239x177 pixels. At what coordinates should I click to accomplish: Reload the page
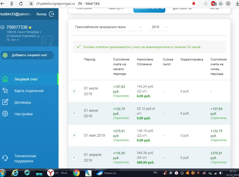(21, 3)
